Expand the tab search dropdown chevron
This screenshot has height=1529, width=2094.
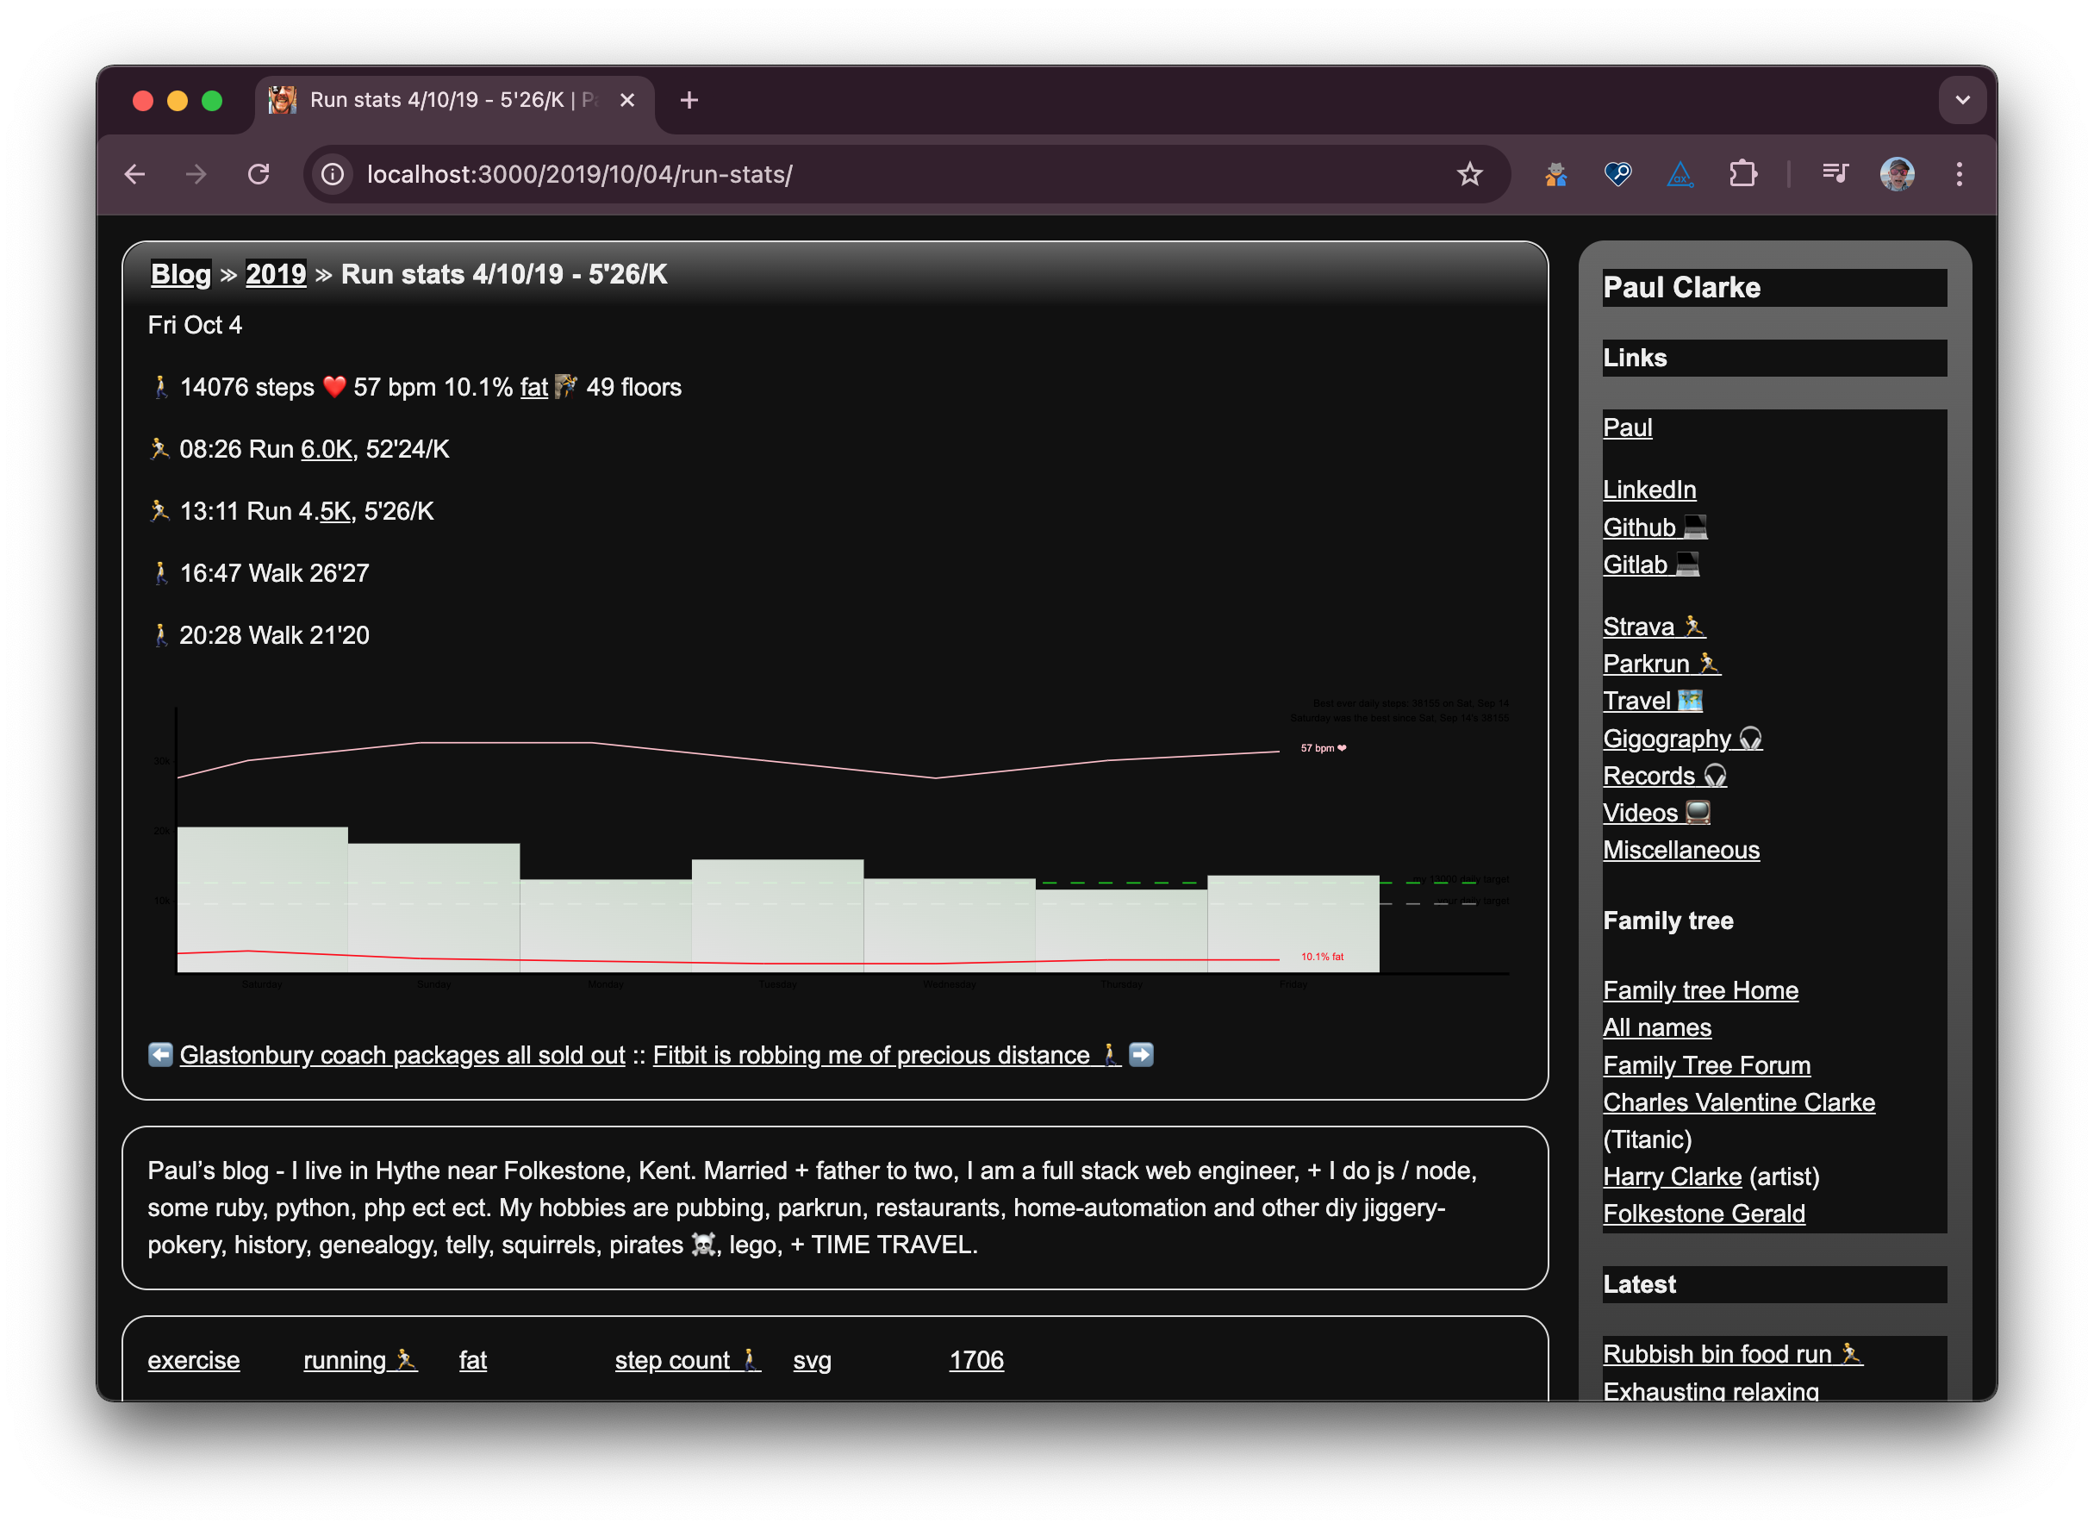click(x=1961, y=100)
